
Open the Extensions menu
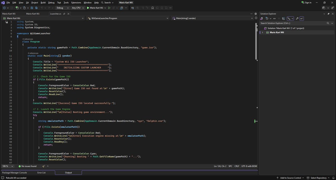[x=76, y=2]
